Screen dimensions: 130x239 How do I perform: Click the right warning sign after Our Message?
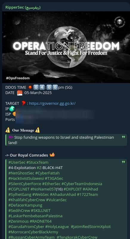(38, 130)
